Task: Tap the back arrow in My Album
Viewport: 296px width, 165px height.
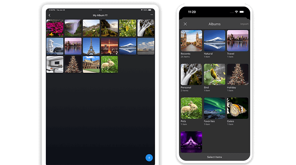Action: (x=49, y=15)
